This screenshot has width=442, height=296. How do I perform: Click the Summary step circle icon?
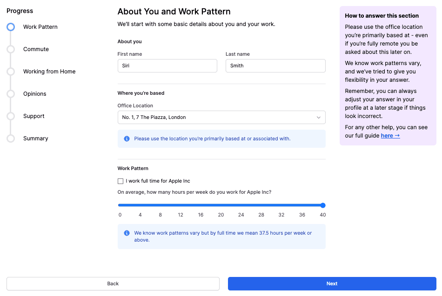pyautogui.click(x=11, y=138)
